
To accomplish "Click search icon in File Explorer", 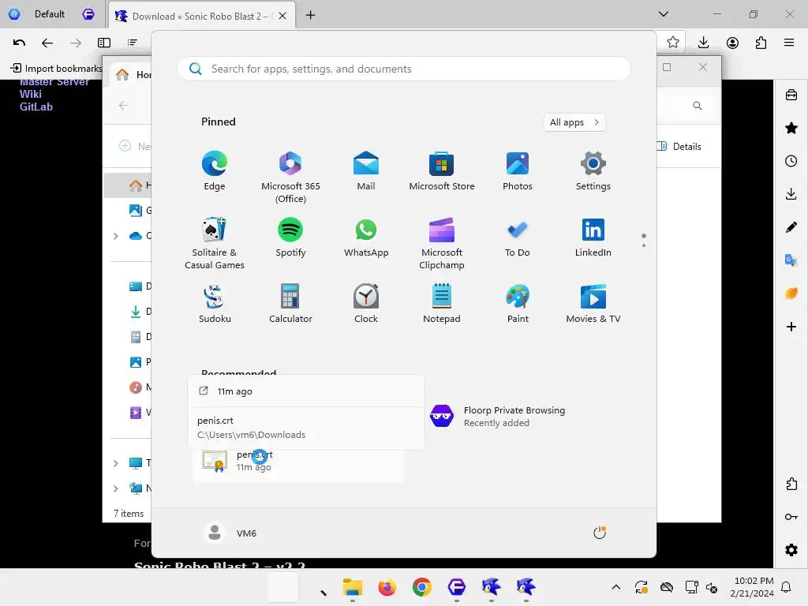I will [698, 106].
